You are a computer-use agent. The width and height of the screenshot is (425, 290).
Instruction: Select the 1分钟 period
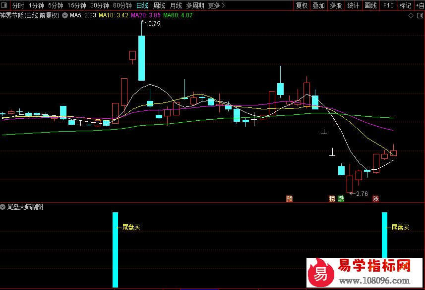(36, 5)
